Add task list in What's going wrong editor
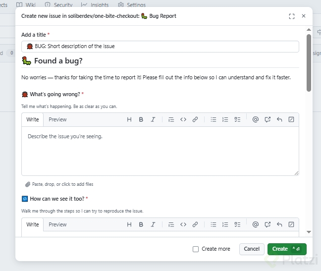 237,119
